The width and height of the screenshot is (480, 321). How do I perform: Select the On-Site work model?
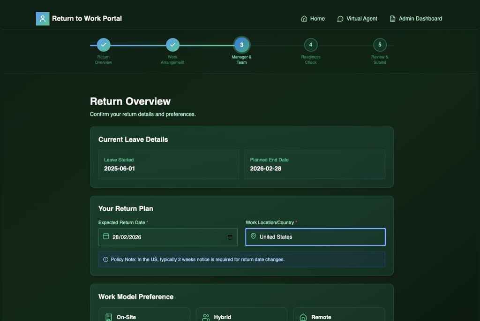[144, 315]
